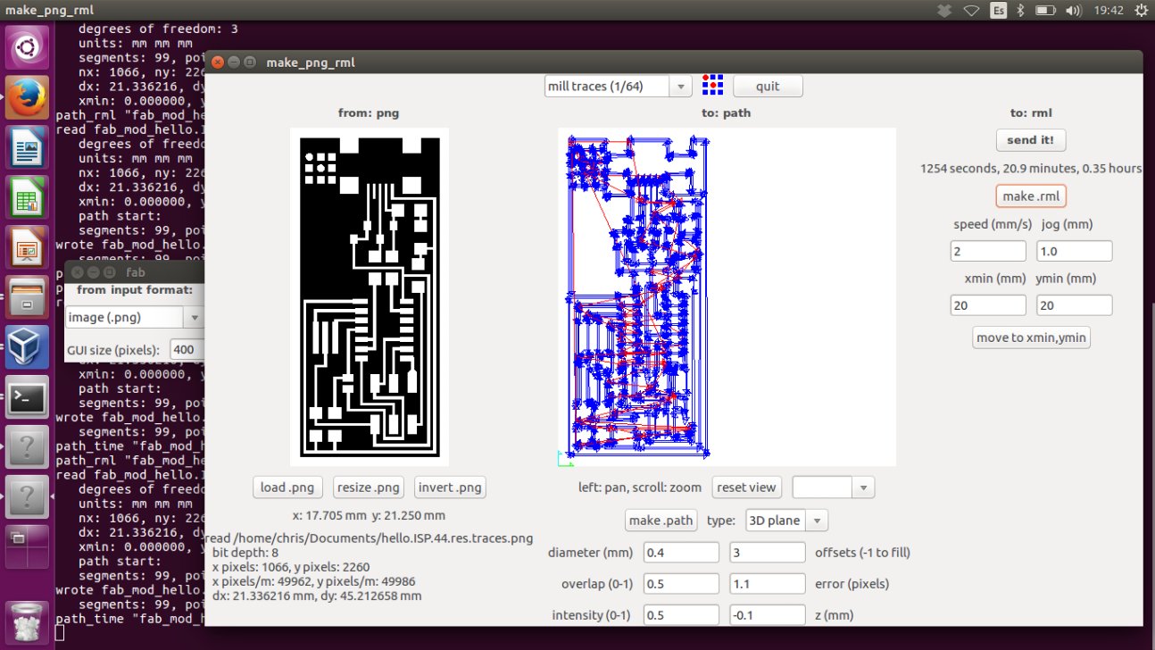Focus the speed (mm/s) input field

pyautogui.click(x=988, y=252)
